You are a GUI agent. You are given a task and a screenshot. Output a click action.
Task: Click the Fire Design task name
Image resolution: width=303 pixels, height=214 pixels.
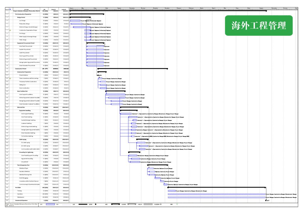click(x=22, y=34)
